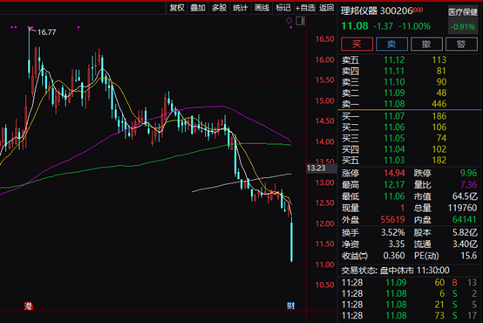
Task: Open the 统计 statistics tool
Action: pyautogui.click(x=241, y=8)
